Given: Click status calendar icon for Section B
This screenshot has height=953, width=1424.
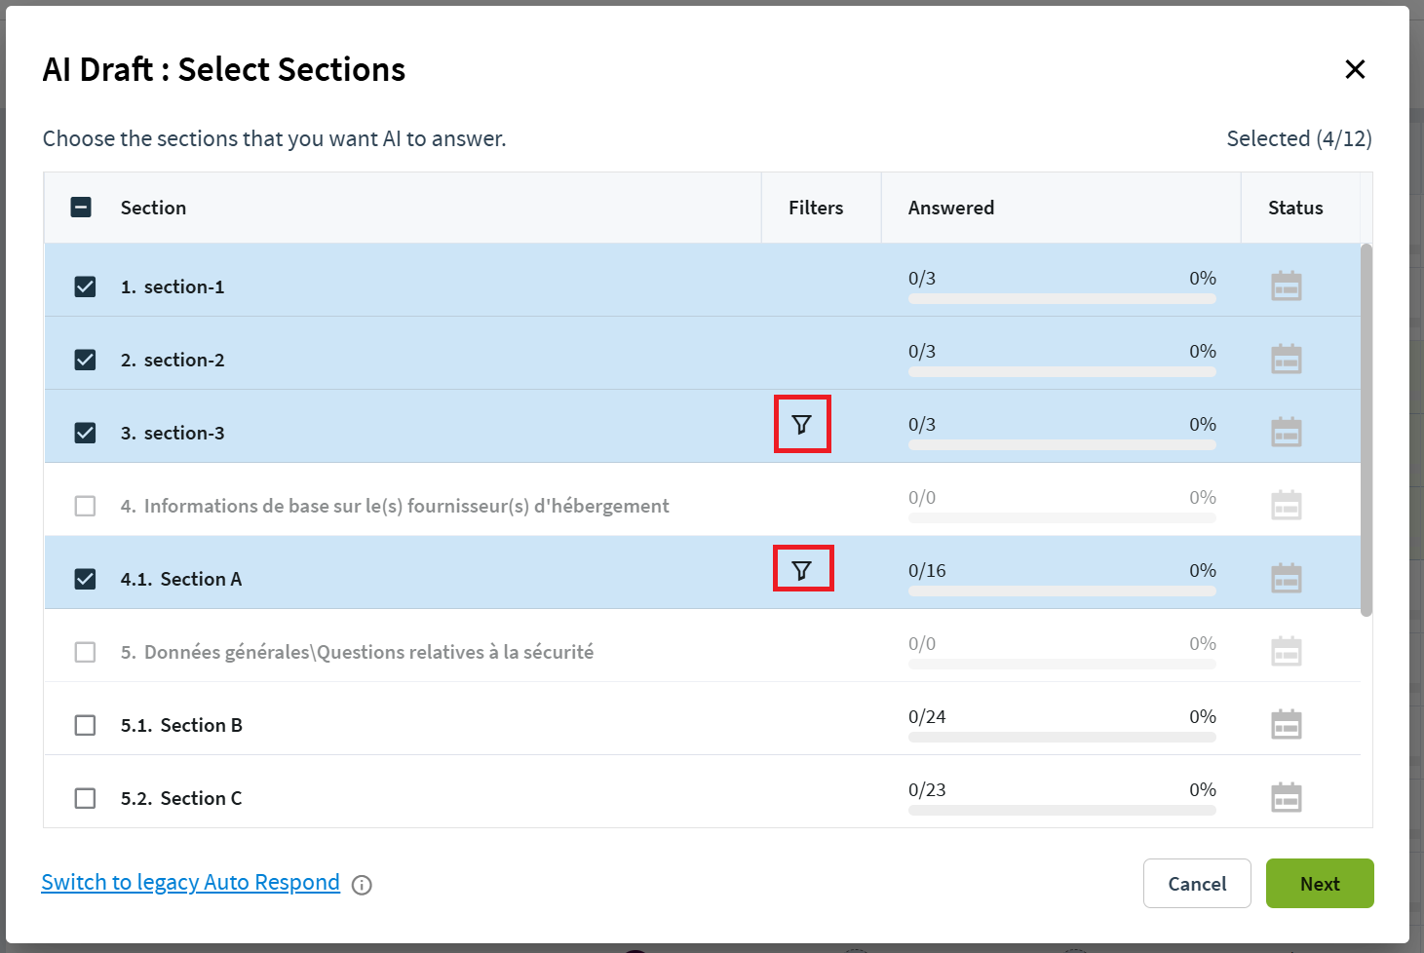Looking at the screenshot, I should 1287,724.
